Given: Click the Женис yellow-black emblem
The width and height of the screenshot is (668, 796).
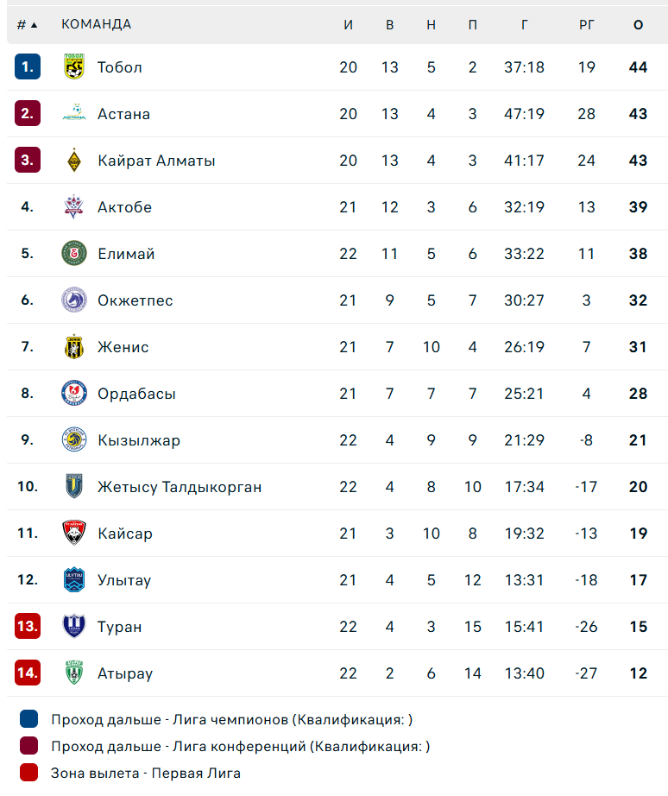Looking at the screenshot, I should tap(74, 347).
